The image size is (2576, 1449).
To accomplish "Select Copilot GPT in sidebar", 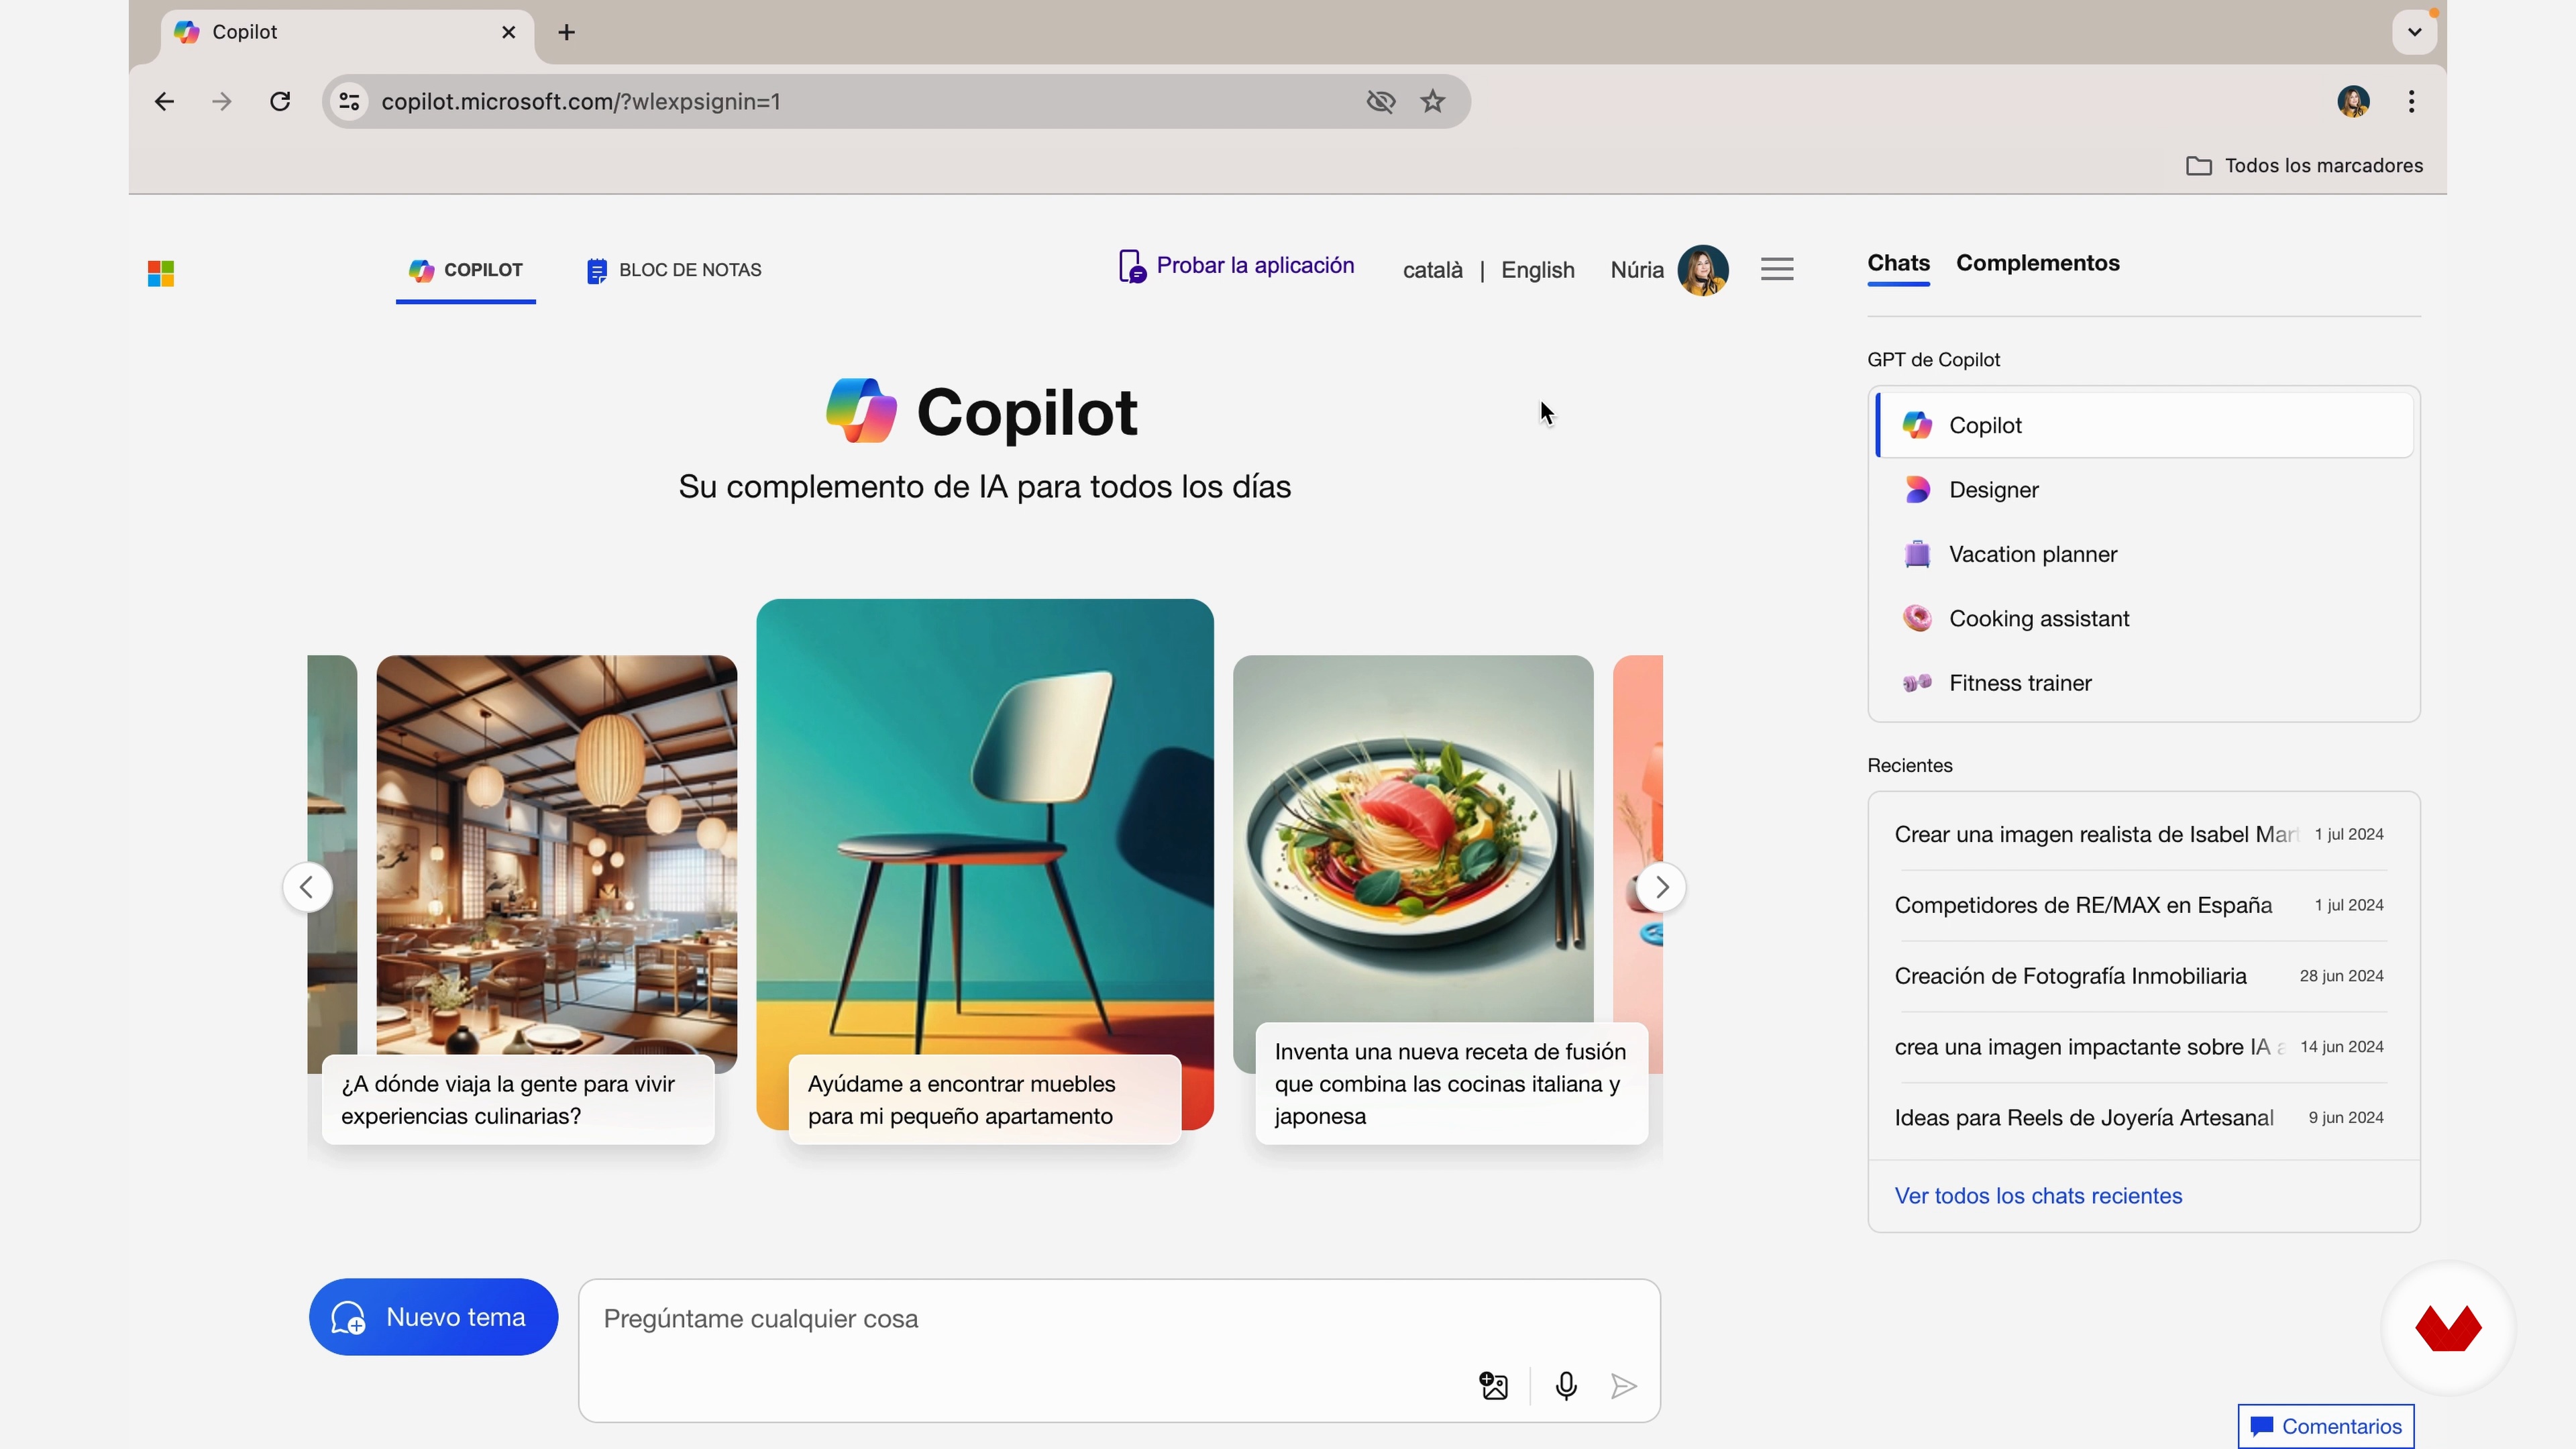I will 2144,425.
